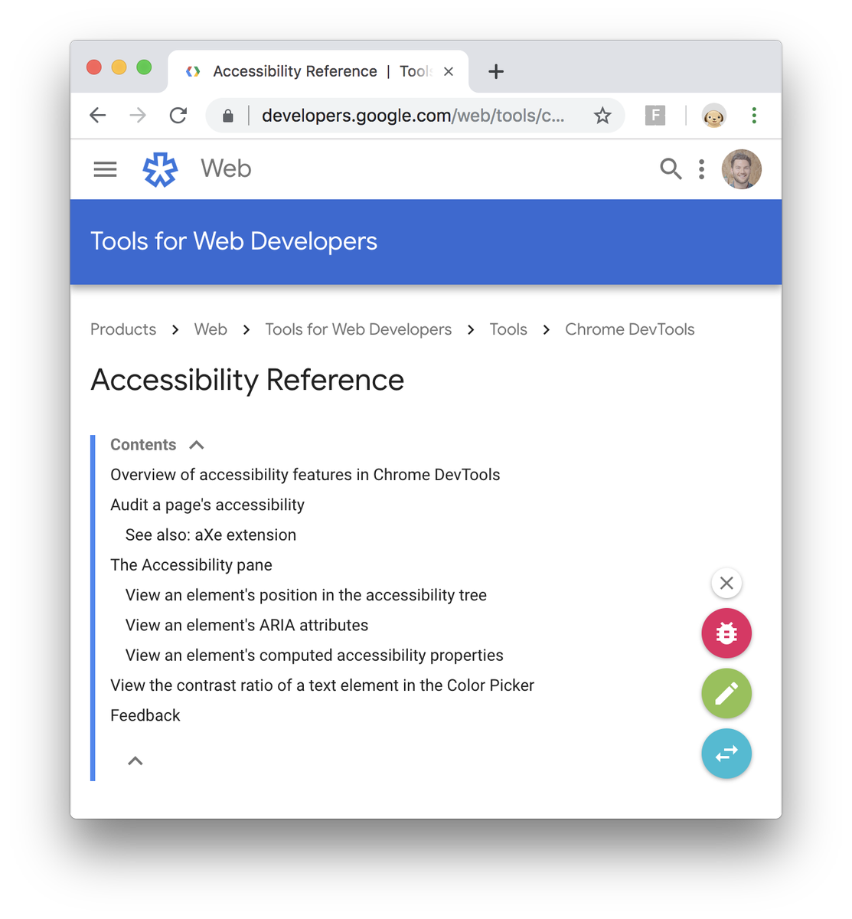The image size is (852, 919).
Task: Click the user account profile photo
Action: pyautogui.click(x=741, y=169)
